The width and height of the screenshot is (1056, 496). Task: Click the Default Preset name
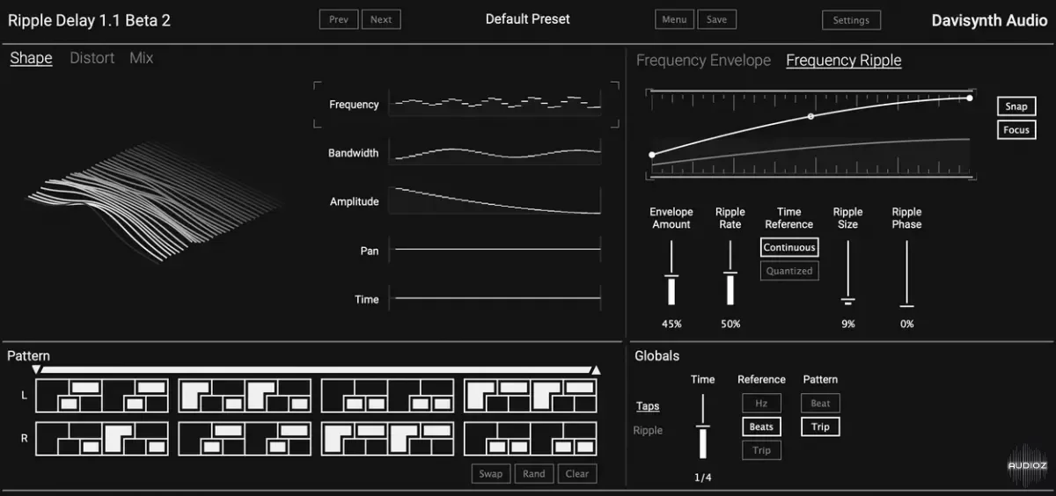(x=528, y=18)
